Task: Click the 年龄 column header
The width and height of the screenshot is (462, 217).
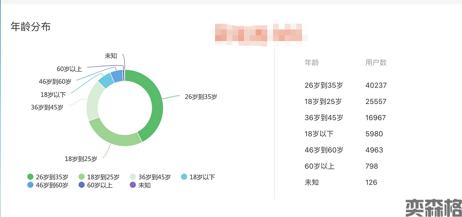Action: (x=312, y=62)
